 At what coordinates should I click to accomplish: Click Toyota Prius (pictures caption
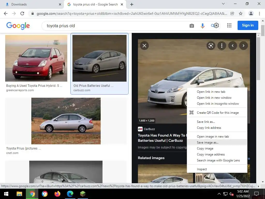pyautogui.click(x=24, y=148)
